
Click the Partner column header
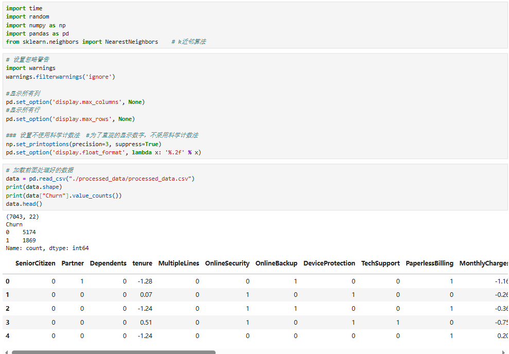coord(73,263)
